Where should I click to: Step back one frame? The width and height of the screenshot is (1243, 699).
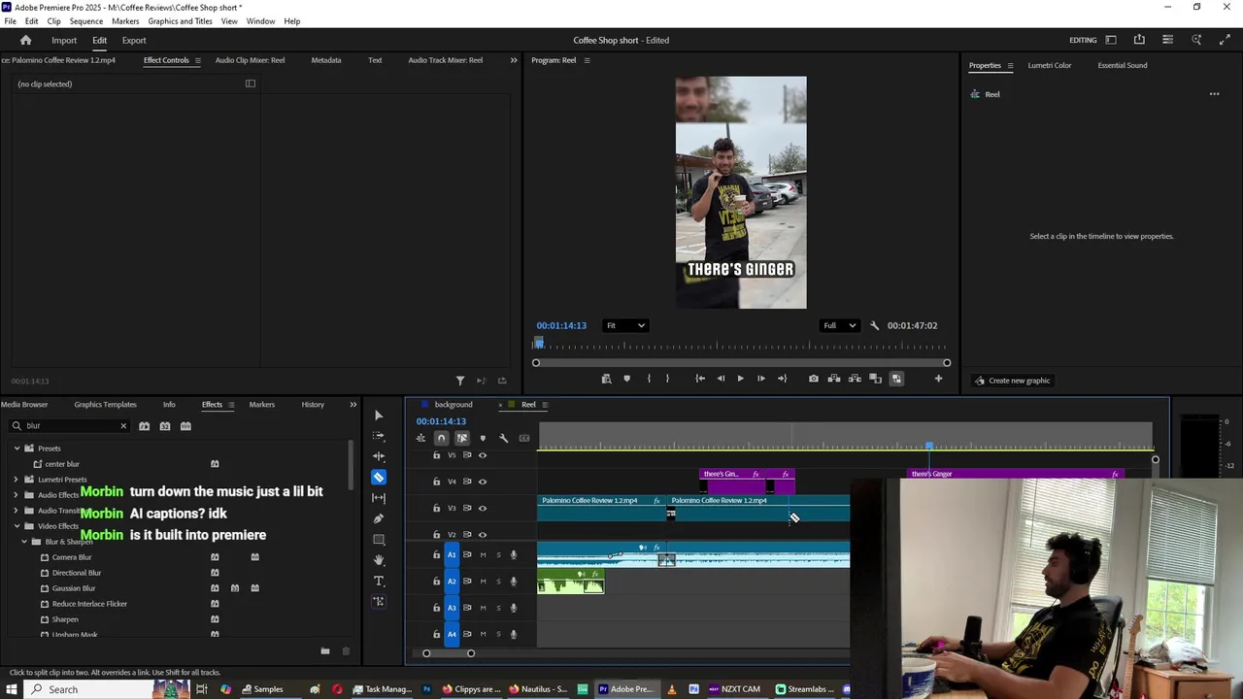click(721, 379)
